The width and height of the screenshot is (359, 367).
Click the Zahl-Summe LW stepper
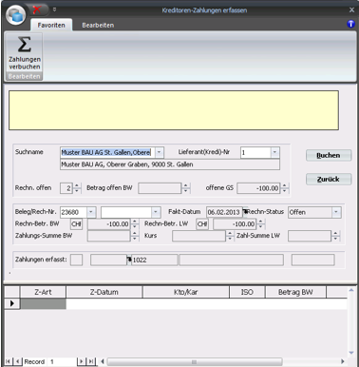pos(335,236)
